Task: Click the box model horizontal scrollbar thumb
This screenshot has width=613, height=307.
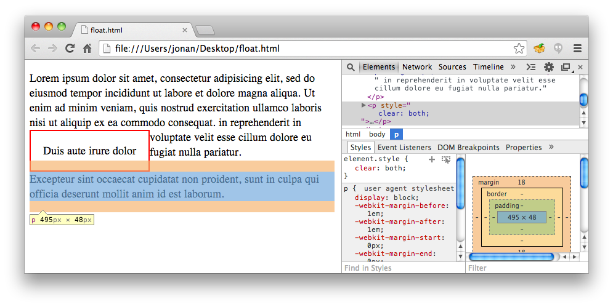Action: coord(511,257)
